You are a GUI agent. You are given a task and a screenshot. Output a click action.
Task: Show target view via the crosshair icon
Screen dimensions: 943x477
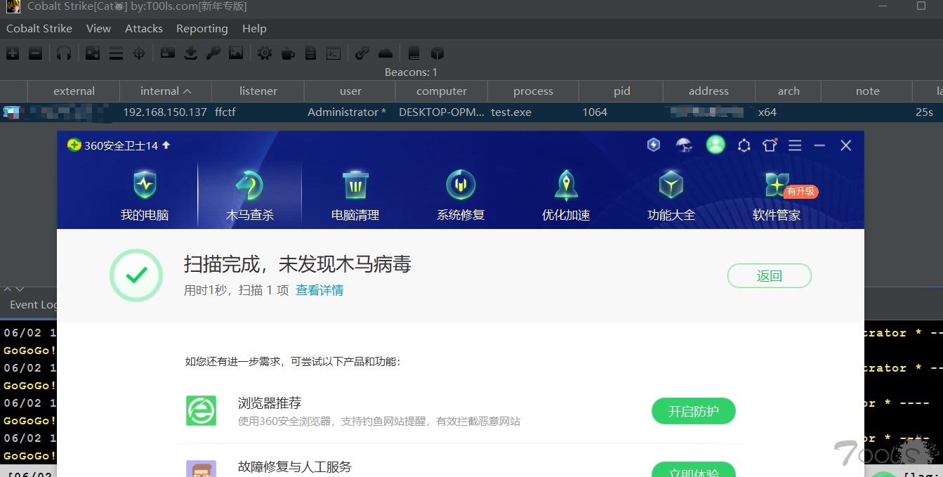(x=139, y=53)
